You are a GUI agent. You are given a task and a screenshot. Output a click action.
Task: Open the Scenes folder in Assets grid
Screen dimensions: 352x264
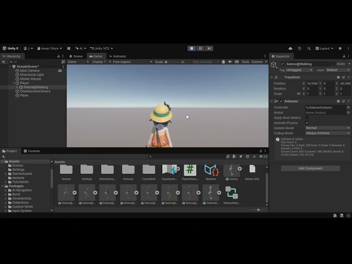(66, 172)
